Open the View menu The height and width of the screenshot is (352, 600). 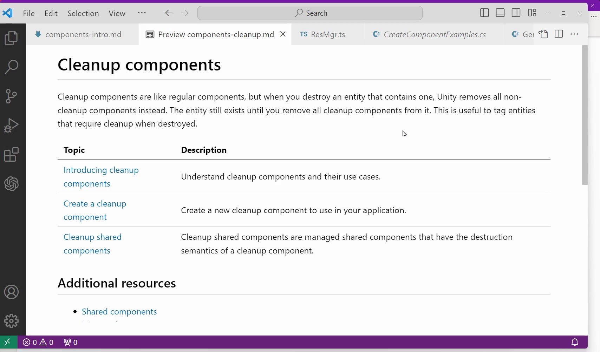pyautogui.click(x=117, y=13)
